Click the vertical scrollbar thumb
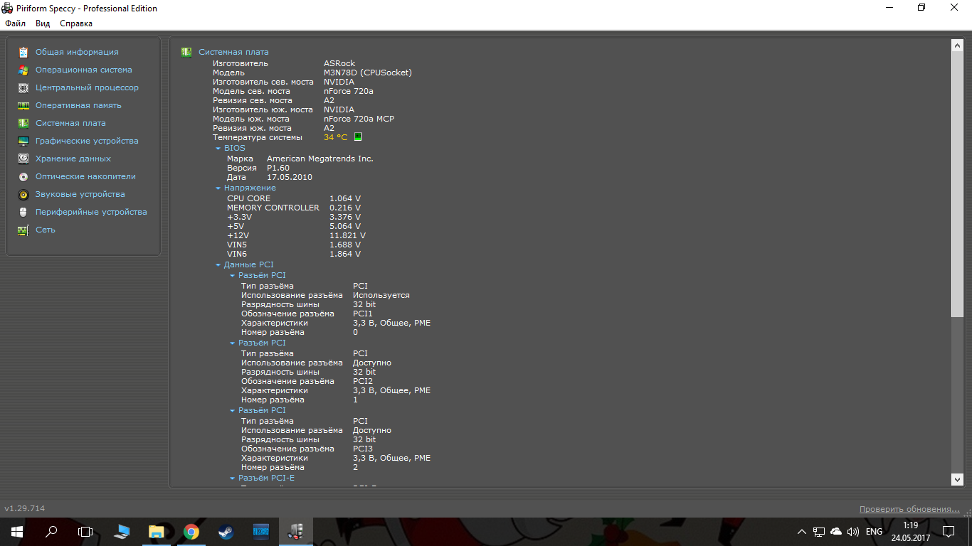The height and width of the screenshot is (546, 972). (957, 184)
